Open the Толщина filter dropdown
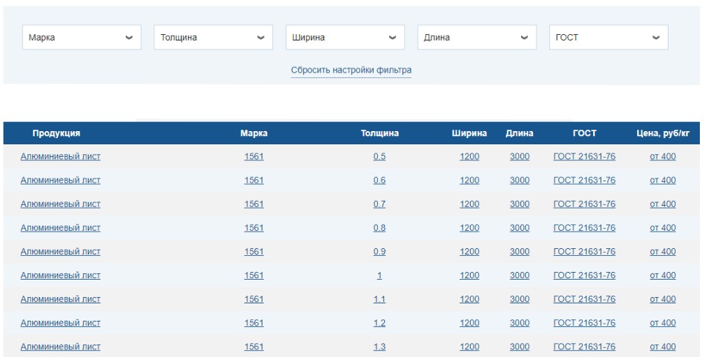Viewport: 709px width, 357px height. click(x=214, y=38)
